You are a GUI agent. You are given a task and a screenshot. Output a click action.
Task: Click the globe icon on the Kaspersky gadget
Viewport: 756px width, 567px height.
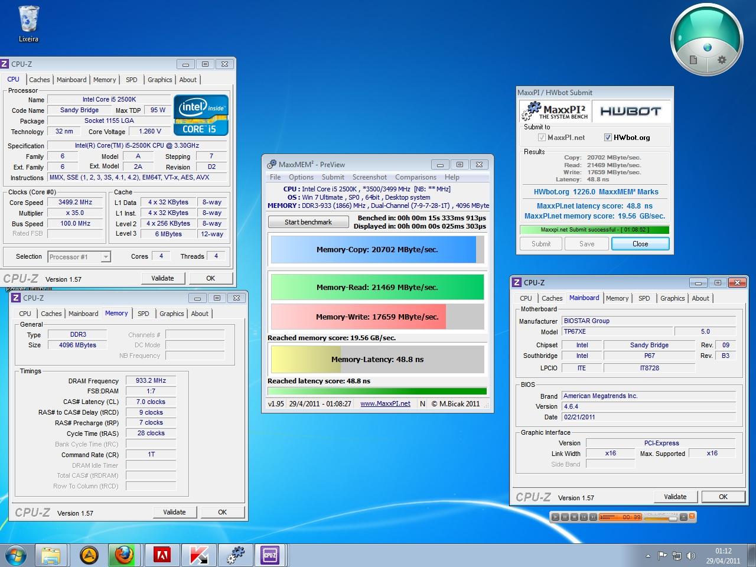[x=707, y=48]
